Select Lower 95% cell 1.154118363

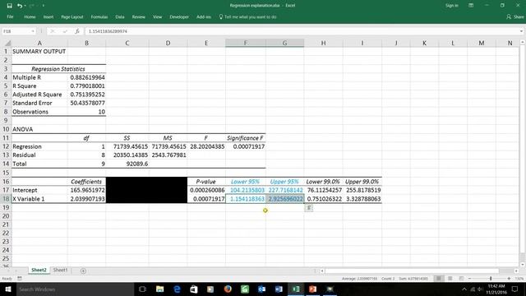click(246, 199)
